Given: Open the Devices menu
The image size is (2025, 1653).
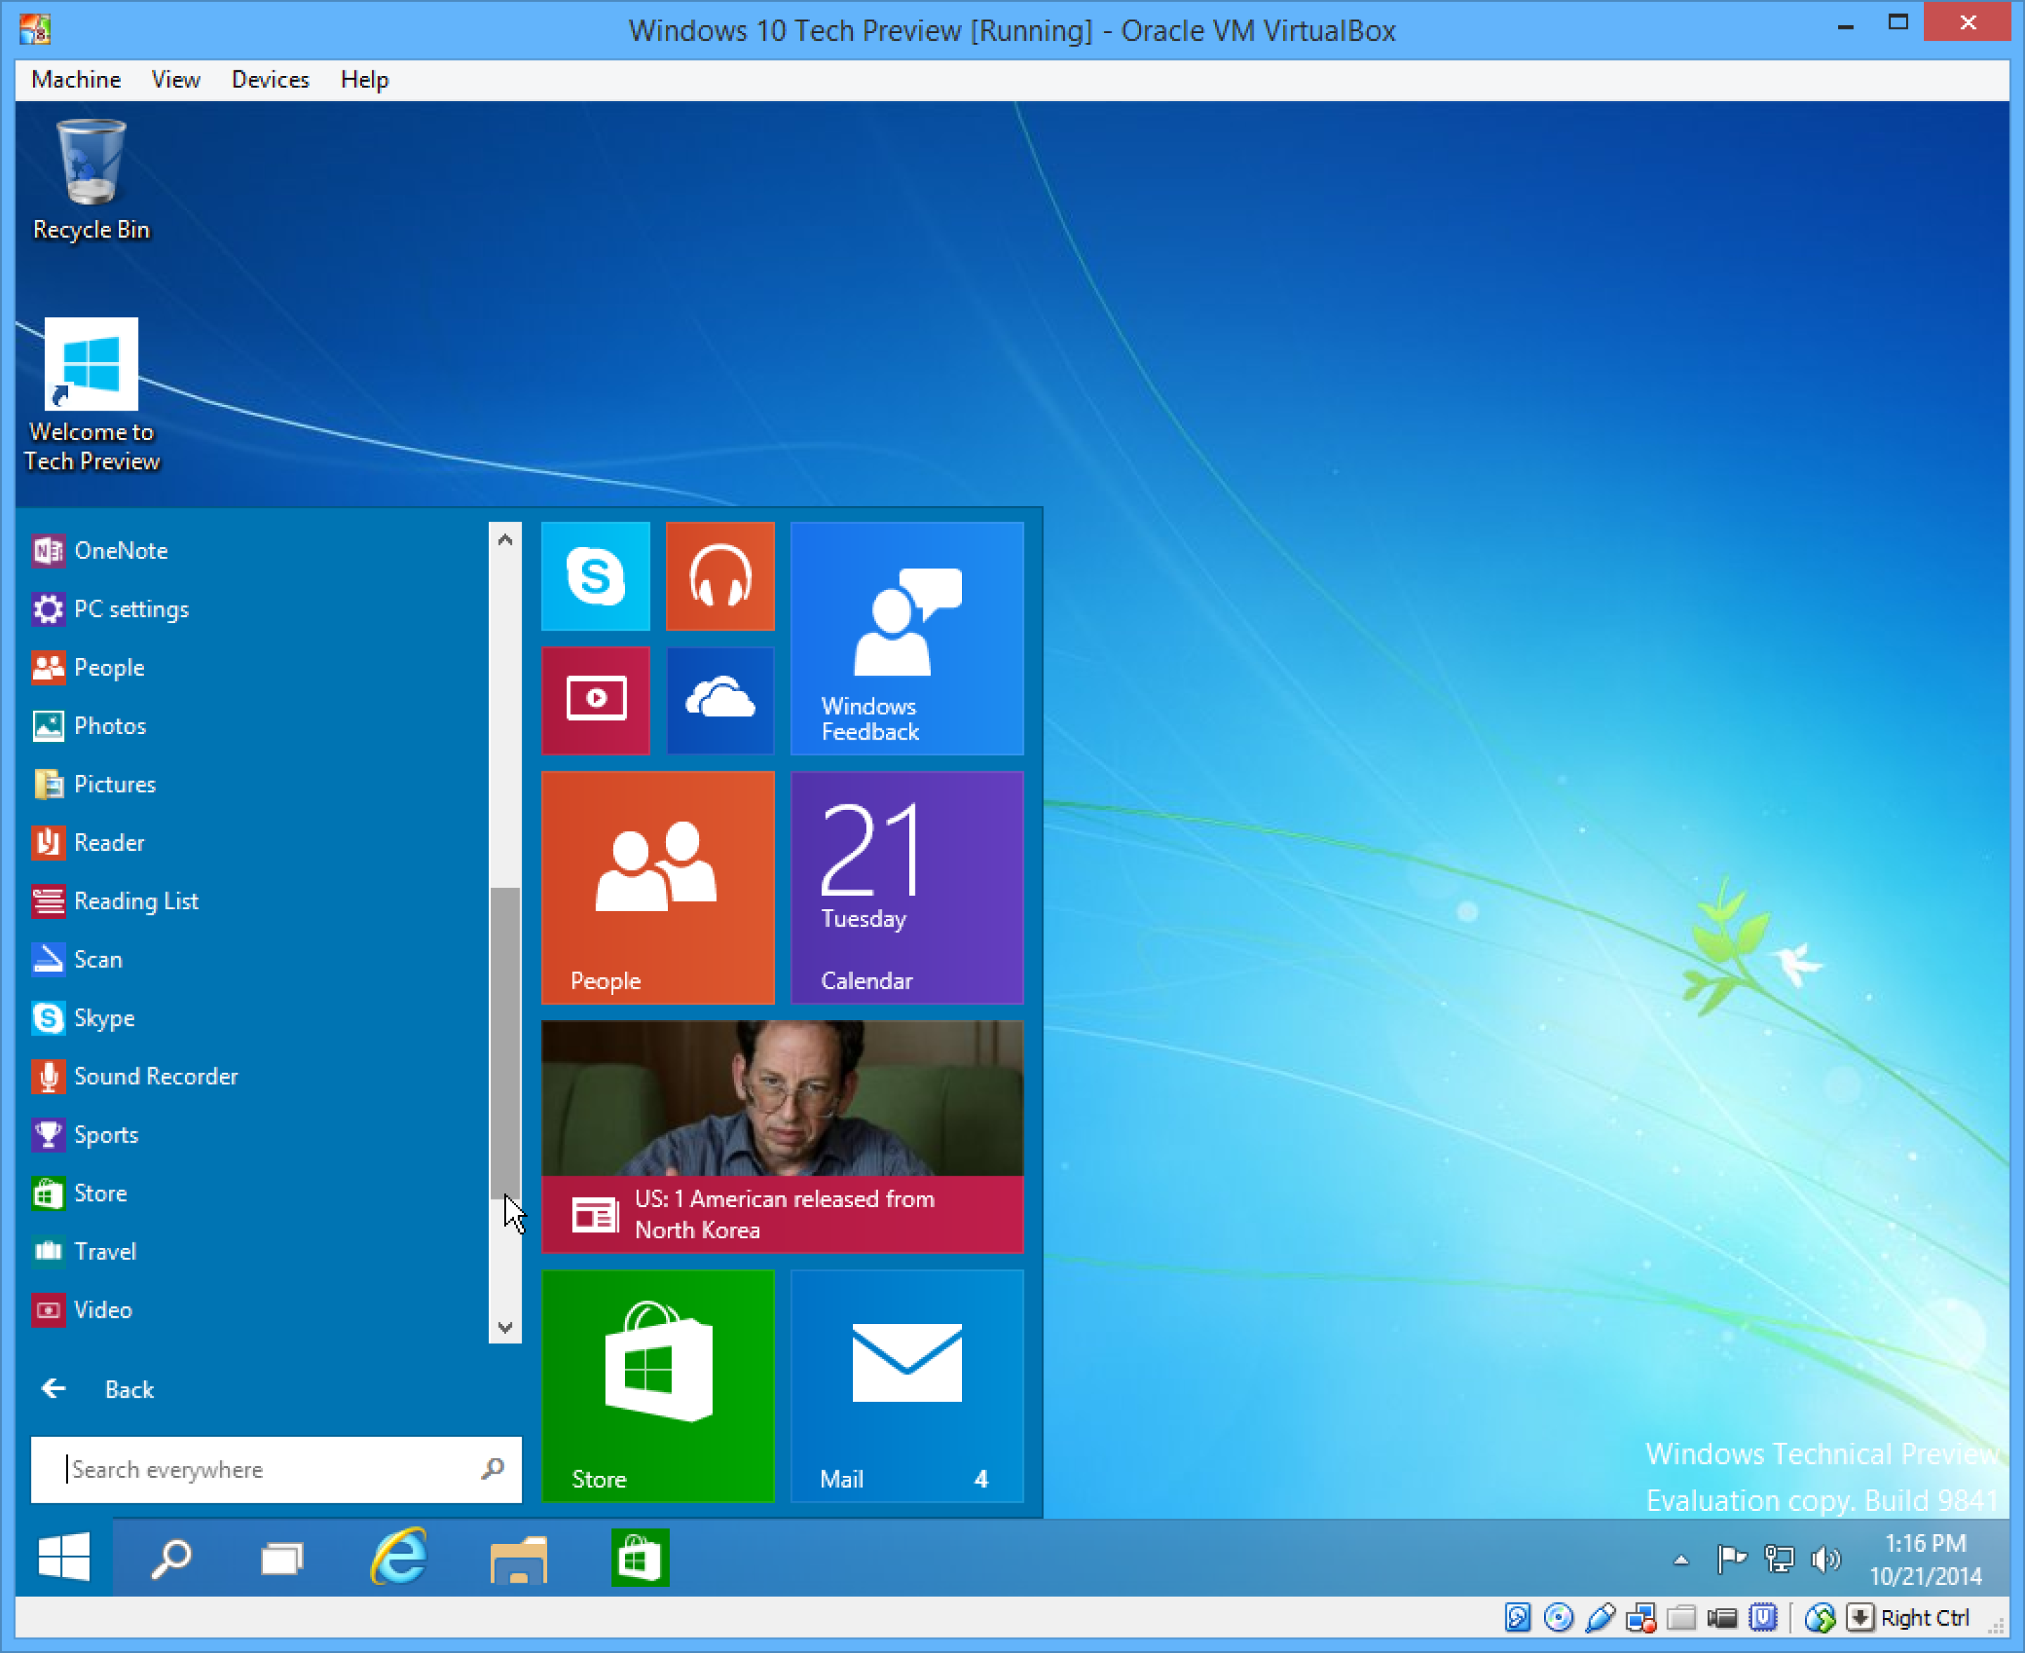Looking at the screenshot, I should (x=269, y=79).
